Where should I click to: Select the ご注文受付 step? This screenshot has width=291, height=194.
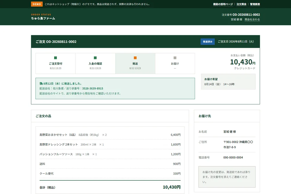click(x=56, y=64)
